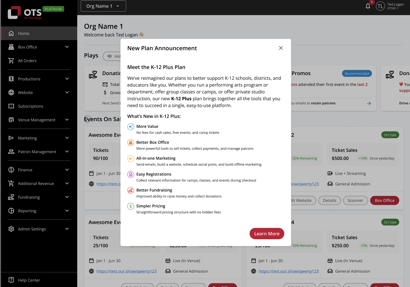Click the $500.00 Ticket Sales value
The height and width of the screenshot is (287, 410).
(340, 158)
